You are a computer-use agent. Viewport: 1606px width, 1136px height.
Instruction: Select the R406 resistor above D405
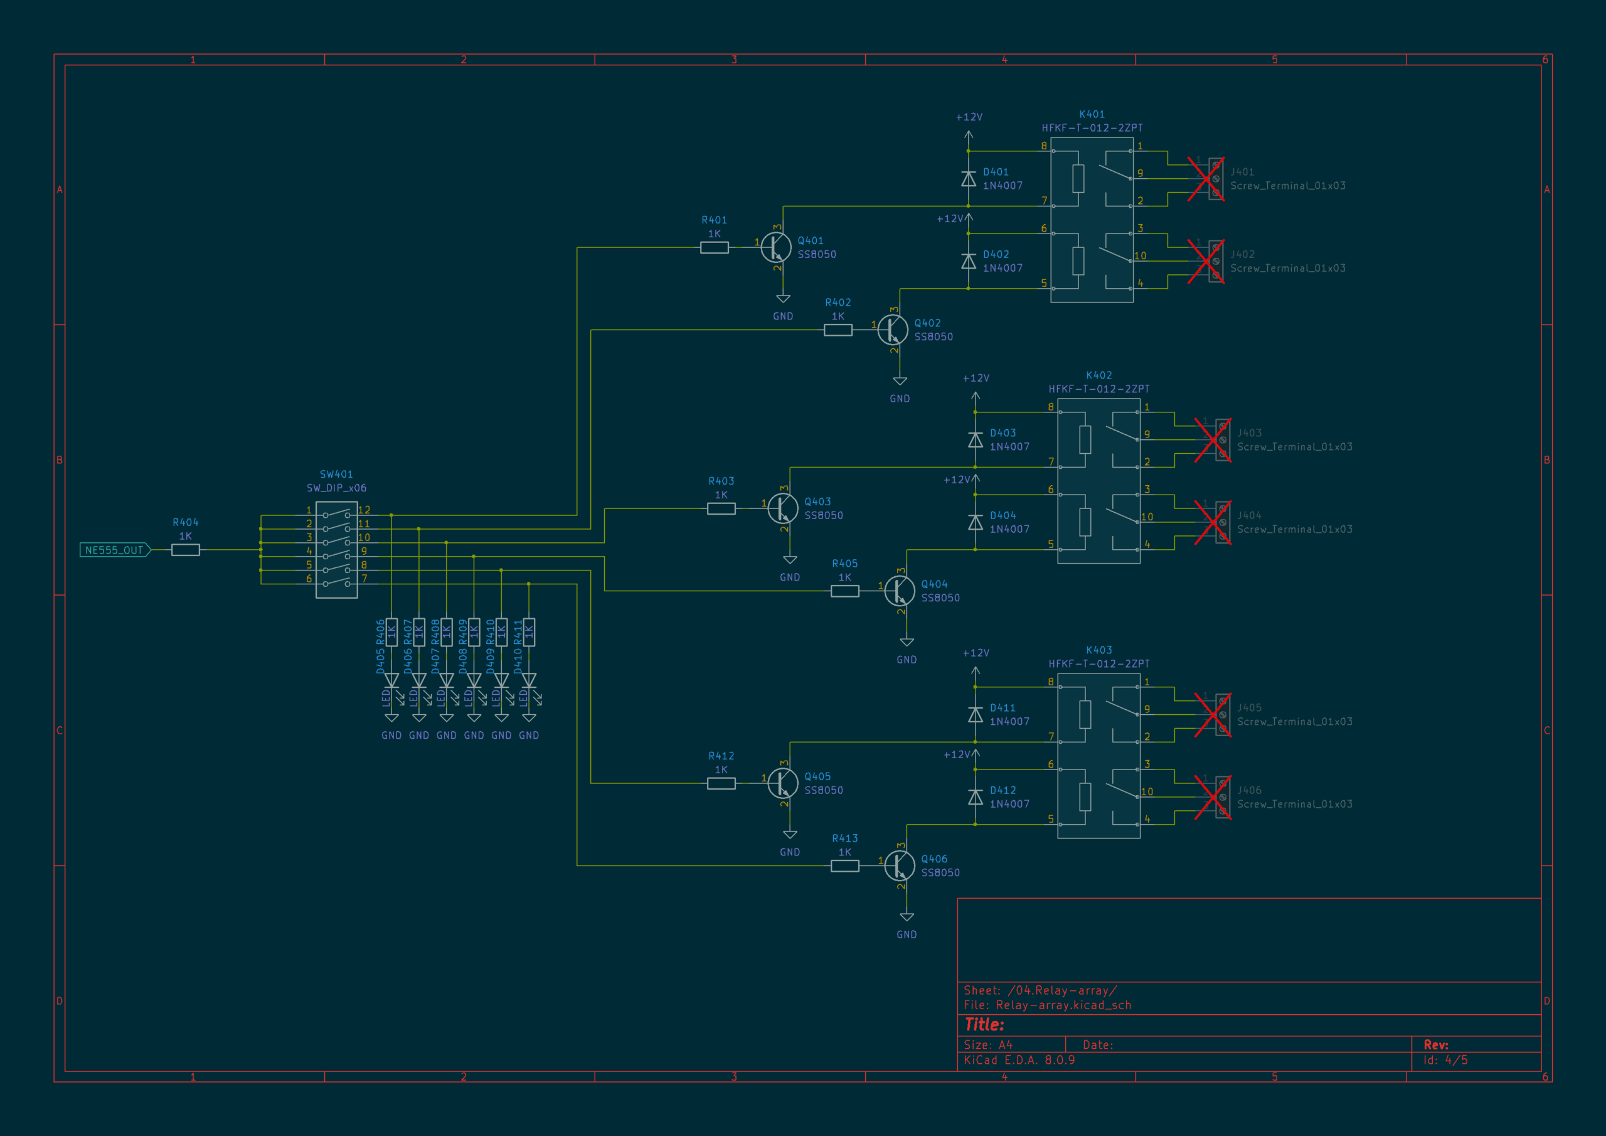391,632
